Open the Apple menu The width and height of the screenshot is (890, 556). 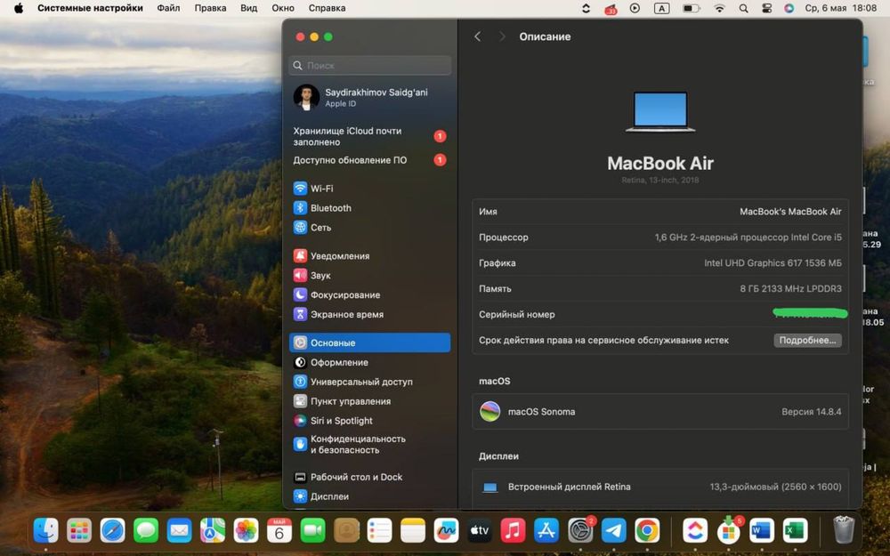point(18,8)
